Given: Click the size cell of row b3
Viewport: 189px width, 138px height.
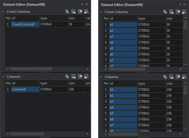Looking at the screenshot, I should click(174, 102).
